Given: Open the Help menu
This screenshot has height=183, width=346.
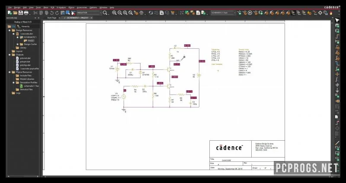Looking at the screenshot, I should pos(112,7).
